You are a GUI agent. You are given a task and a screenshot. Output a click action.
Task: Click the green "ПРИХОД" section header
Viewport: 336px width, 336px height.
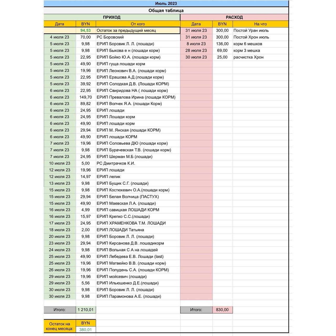112,17
